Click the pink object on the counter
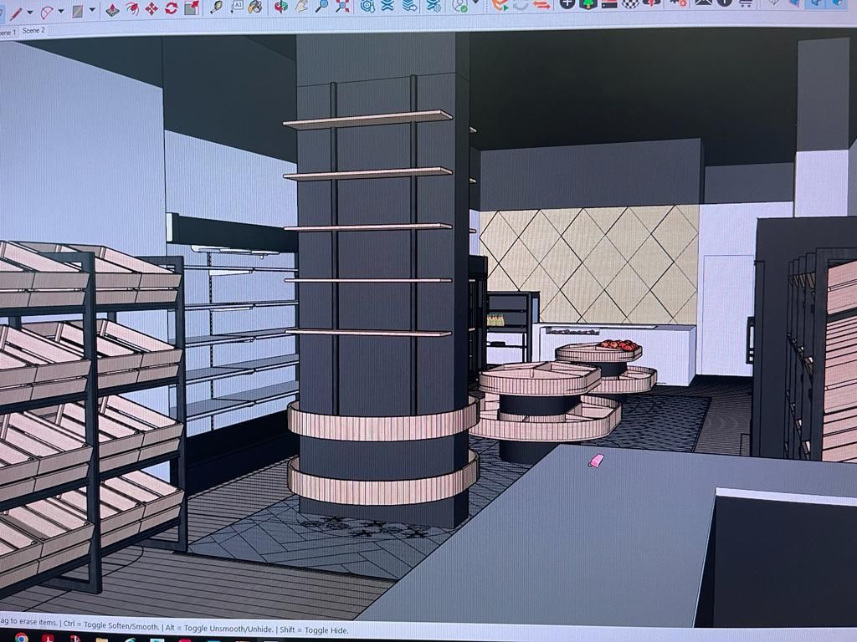 (x=596, y=461)
